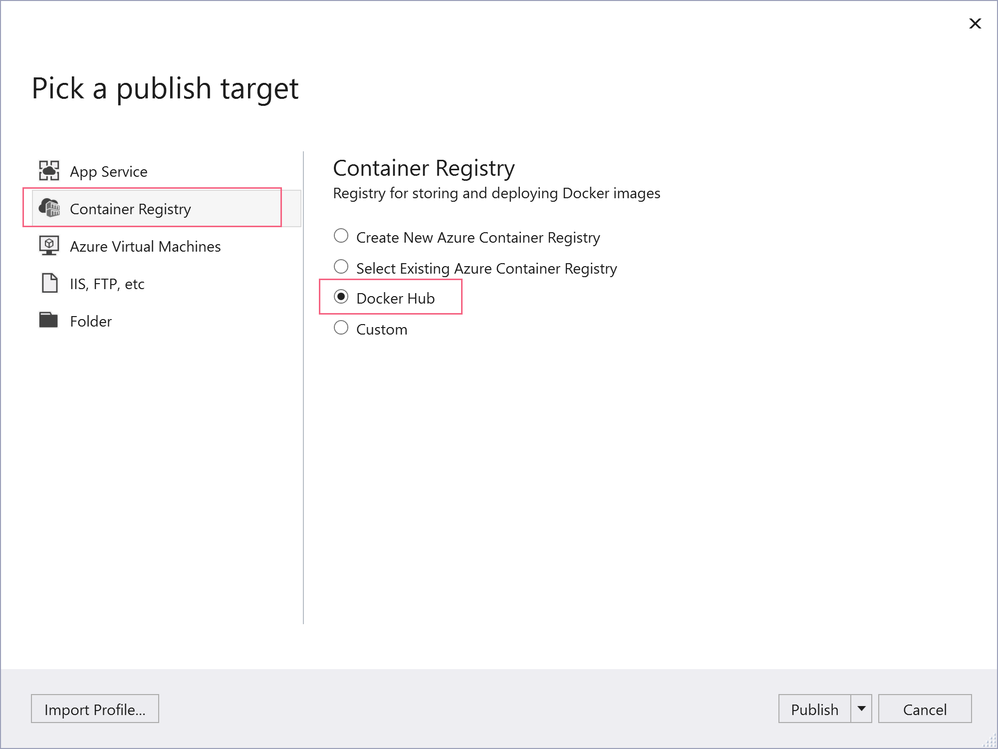Close the publish target window

click(975, 23)
